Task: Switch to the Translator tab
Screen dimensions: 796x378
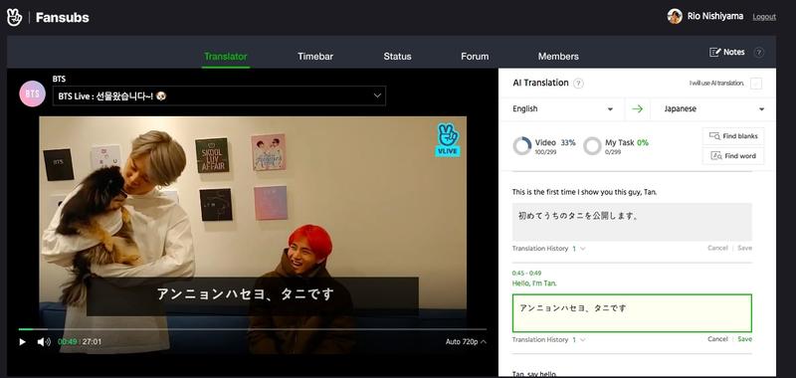Action: pyautogui.click(x=226, y=57)
